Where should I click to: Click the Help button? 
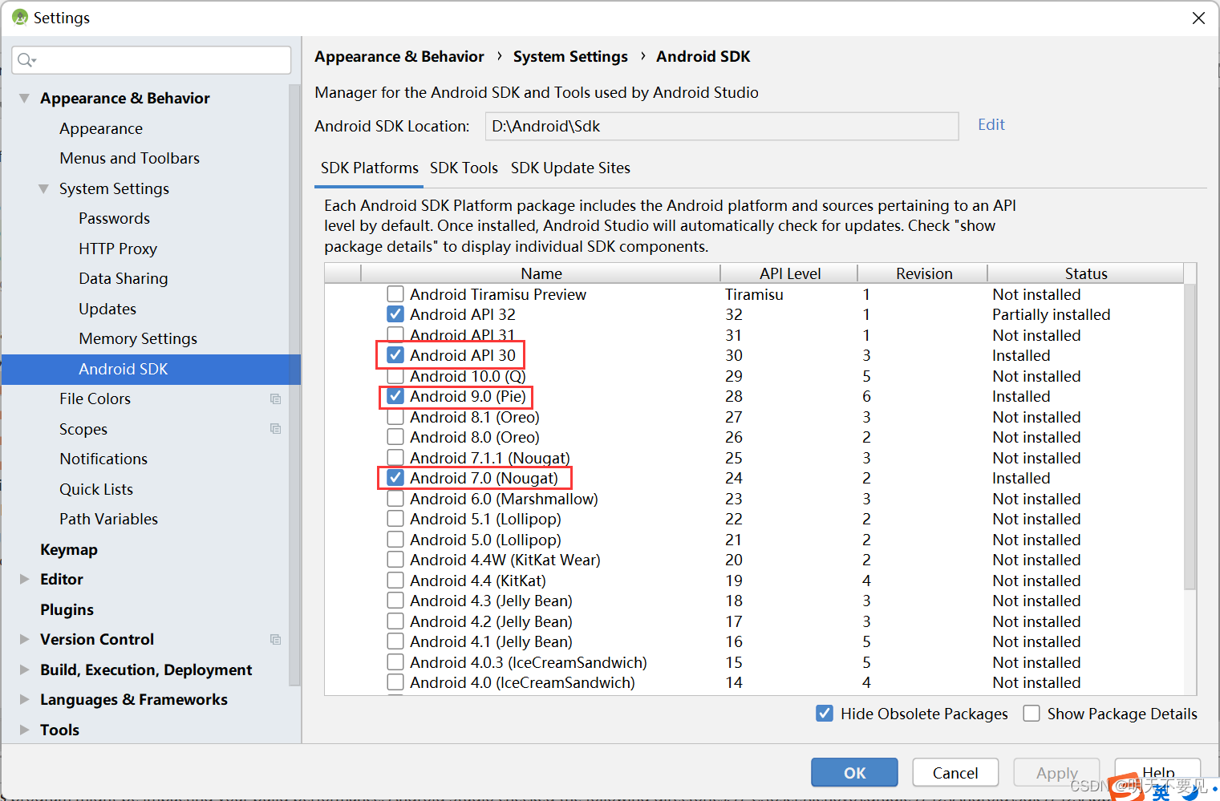click(1157, 773)
